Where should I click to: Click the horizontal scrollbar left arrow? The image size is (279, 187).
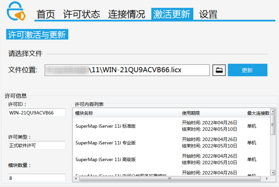pyautogui.click(x=76, y=179)
